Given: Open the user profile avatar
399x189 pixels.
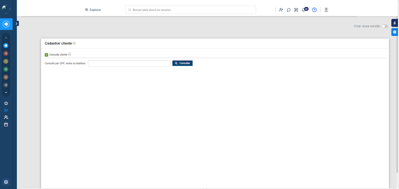Looking at the screenshot, I should (x=326, y=10).
